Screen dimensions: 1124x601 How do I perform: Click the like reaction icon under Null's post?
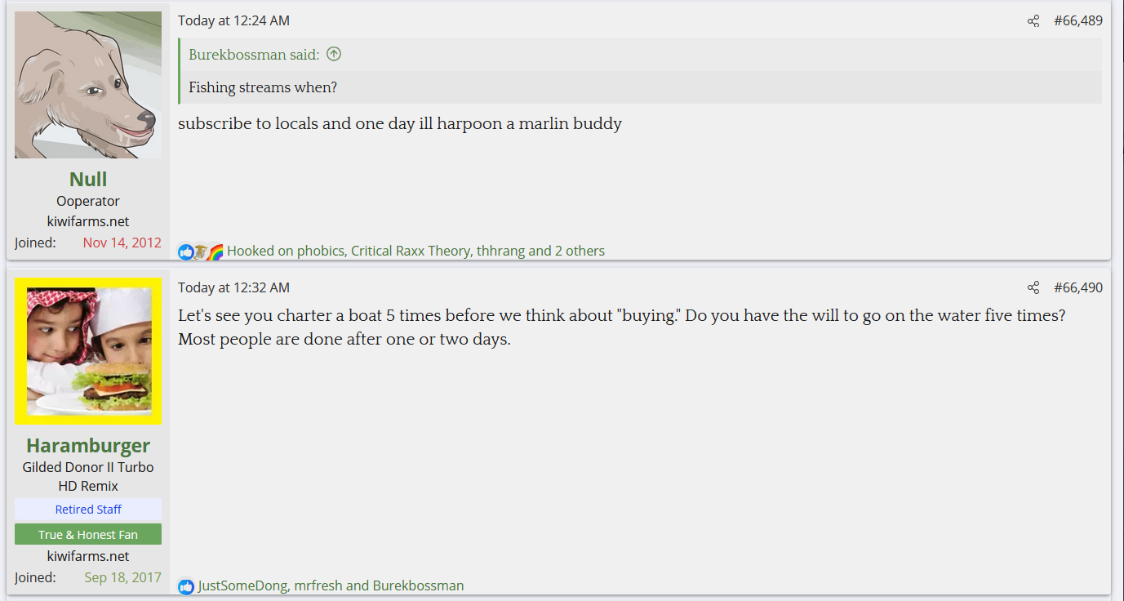point(186,252)
